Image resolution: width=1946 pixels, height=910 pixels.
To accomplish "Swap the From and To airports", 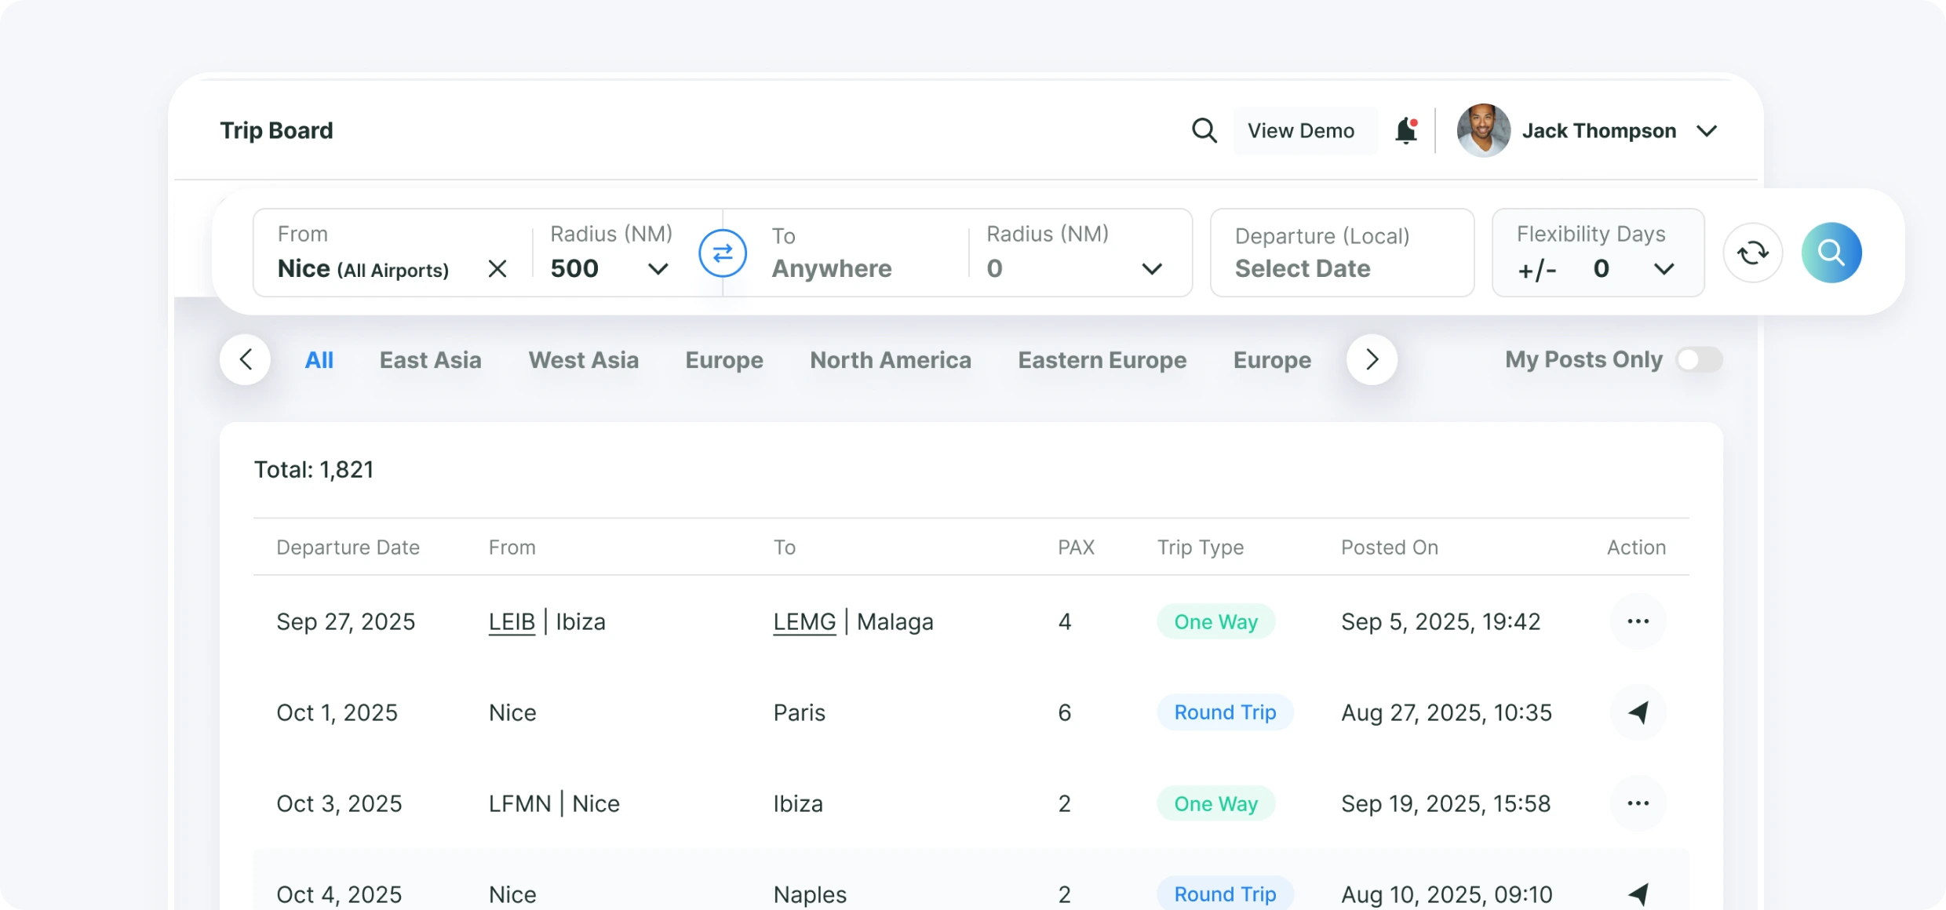I will coord(722,253).
